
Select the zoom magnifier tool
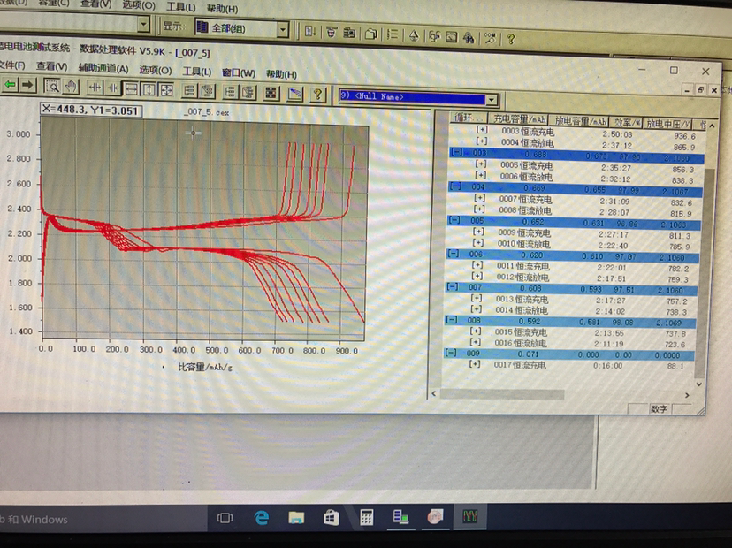tap(52, 87)
